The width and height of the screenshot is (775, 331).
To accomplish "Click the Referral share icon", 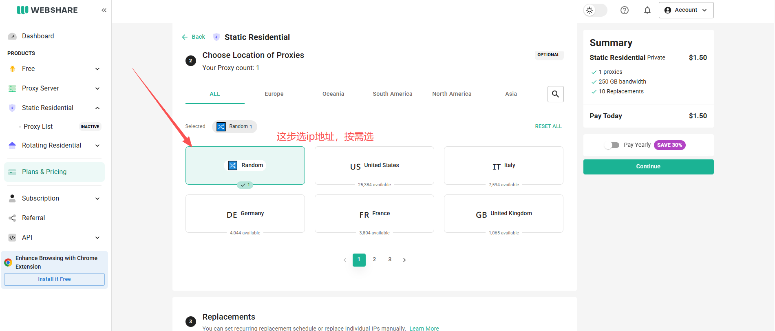I will (x=12, y=218).
